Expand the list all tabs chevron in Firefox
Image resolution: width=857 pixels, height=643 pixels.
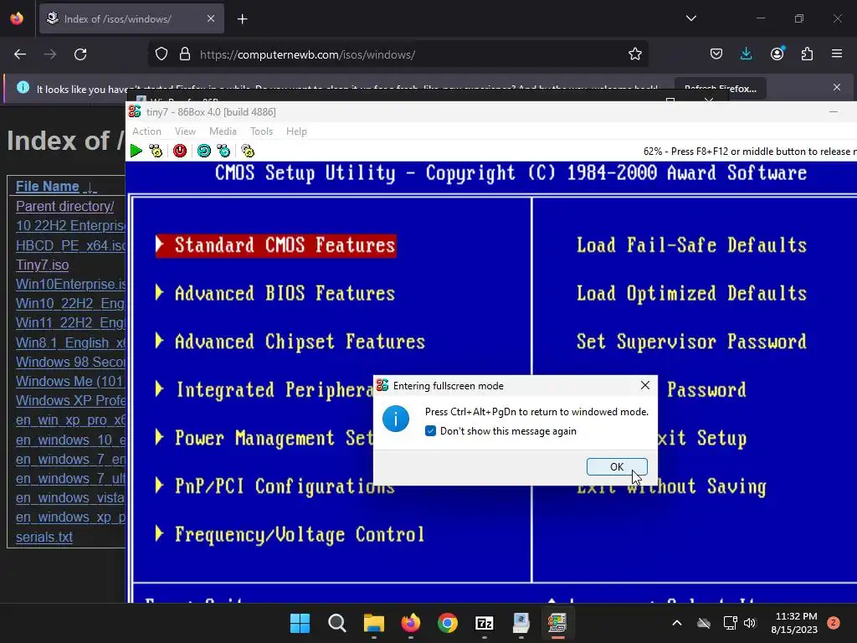[x=691, y=18]
